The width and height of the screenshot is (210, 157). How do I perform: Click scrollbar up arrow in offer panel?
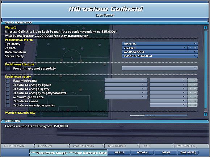(x=205, y=28)
